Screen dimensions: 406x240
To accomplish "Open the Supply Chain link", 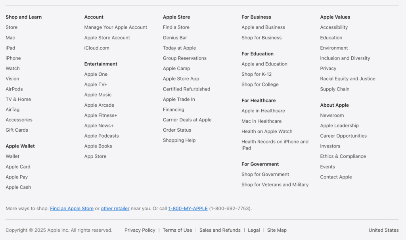I will (335, 89).
